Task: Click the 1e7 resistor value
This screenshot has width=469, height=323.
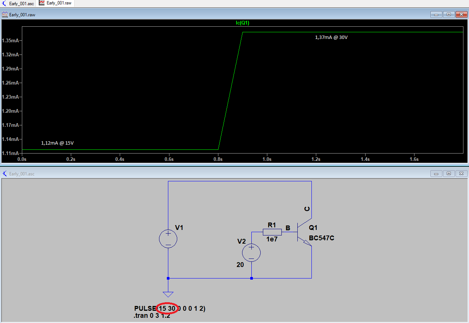Action: tap(272, 240)
